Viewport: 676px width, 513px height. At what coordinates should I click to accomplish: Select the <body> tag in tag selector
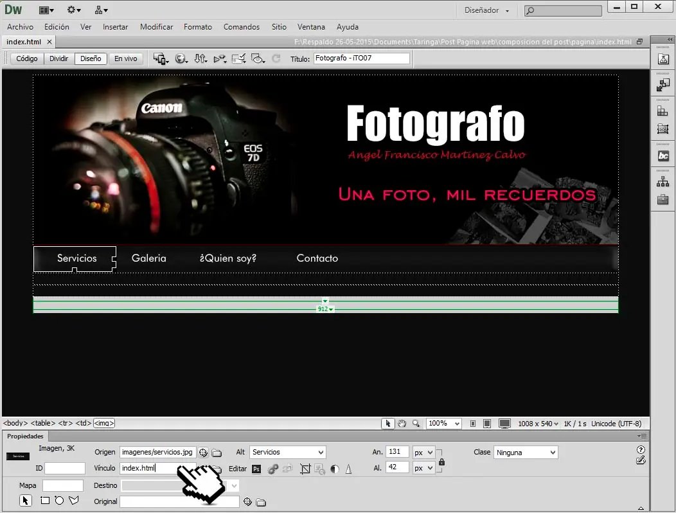[15, 423]
